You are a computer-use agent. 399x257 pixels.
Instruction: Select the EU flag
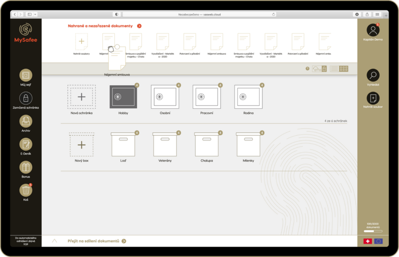tap(379, 241)
